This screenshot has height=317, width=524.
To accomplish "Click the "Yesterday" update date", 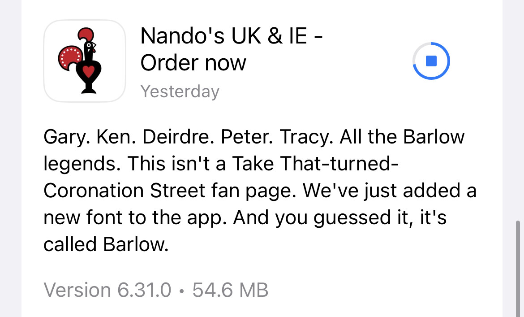I will coord(180,91).
